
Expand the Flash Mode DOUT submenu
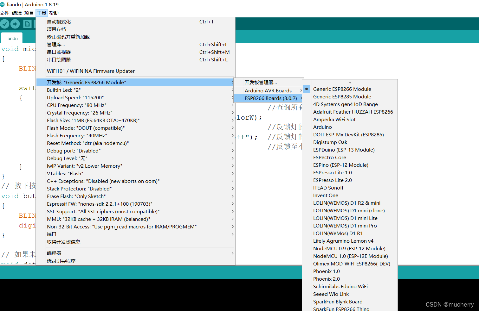point(136,128)
